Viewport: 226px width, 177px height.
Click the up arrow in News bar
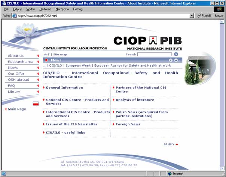(176, 60)
